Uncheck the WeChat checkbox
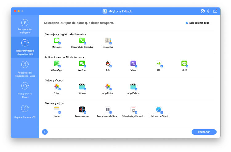 point(85,66)
